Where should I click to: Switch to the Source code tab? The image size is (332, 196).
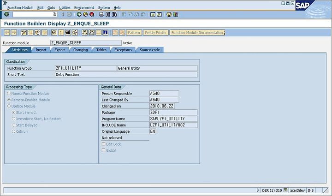click(x=150, y=50)
